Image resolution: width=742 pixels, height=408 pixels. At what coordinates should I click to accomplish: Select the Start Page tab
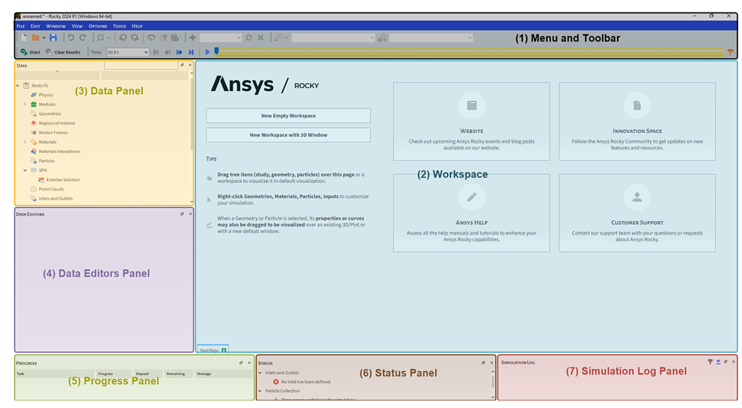[212, 350]
